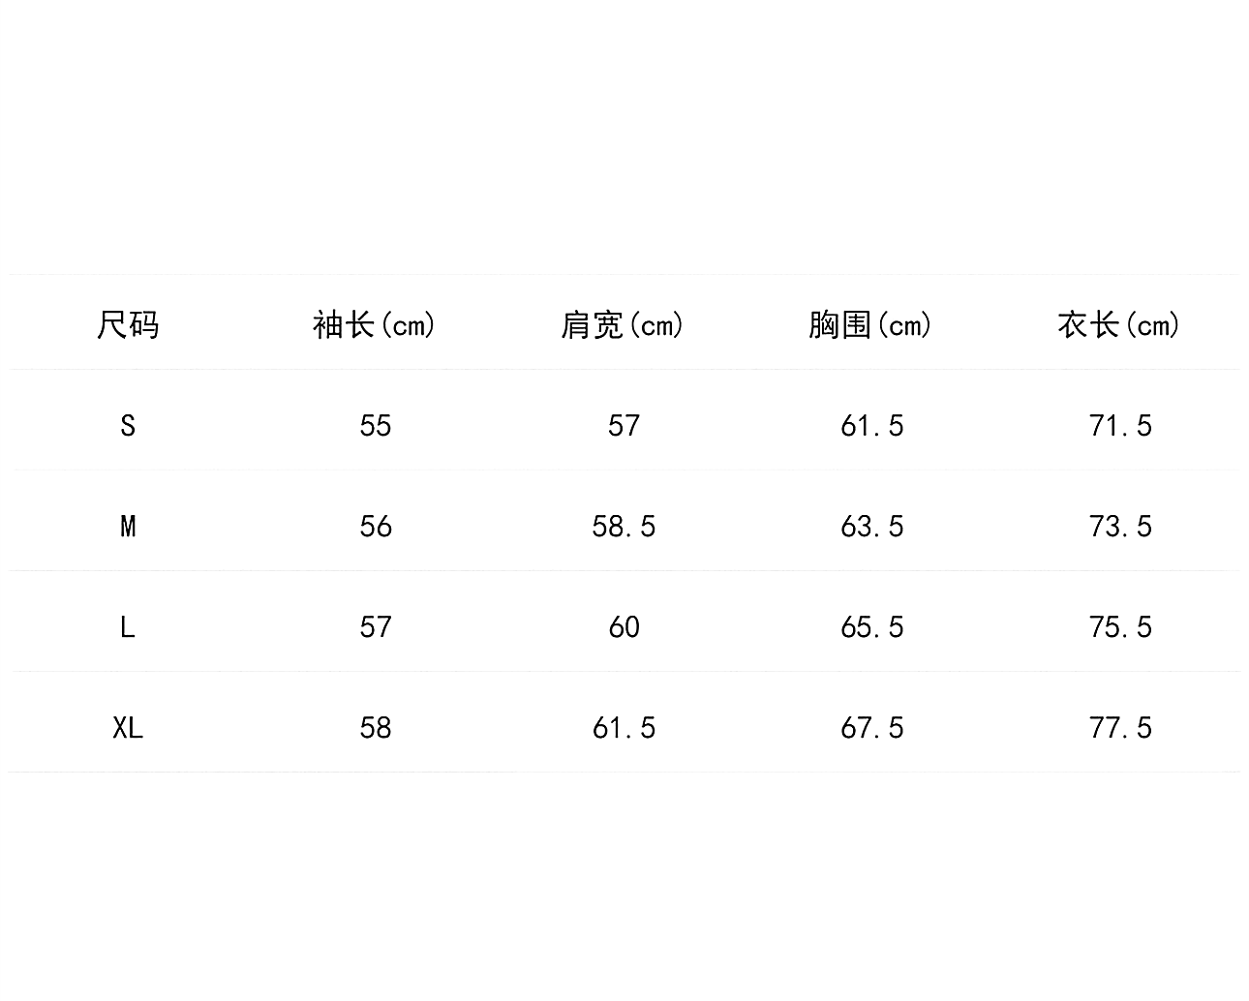Click chest value 67.5

(x=871, y=728)
